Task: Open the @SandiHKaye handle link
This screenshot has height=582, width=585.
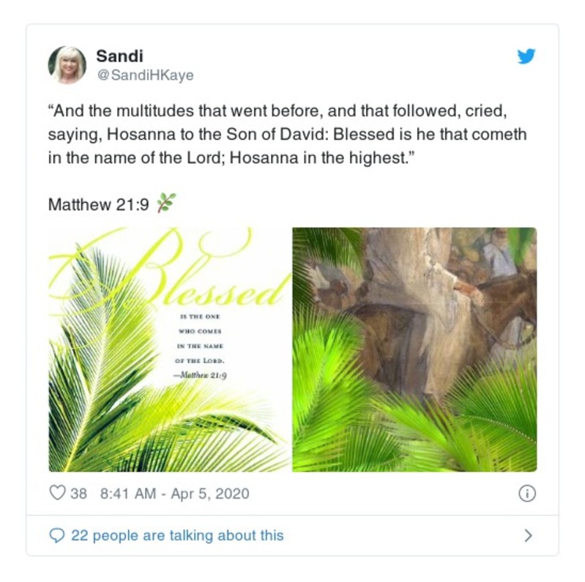Action: coord(145,75)
